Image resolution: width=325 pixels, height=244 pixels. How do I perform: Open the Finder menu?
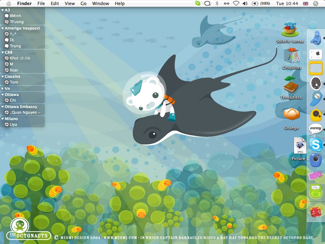click(x=24, y=3)
